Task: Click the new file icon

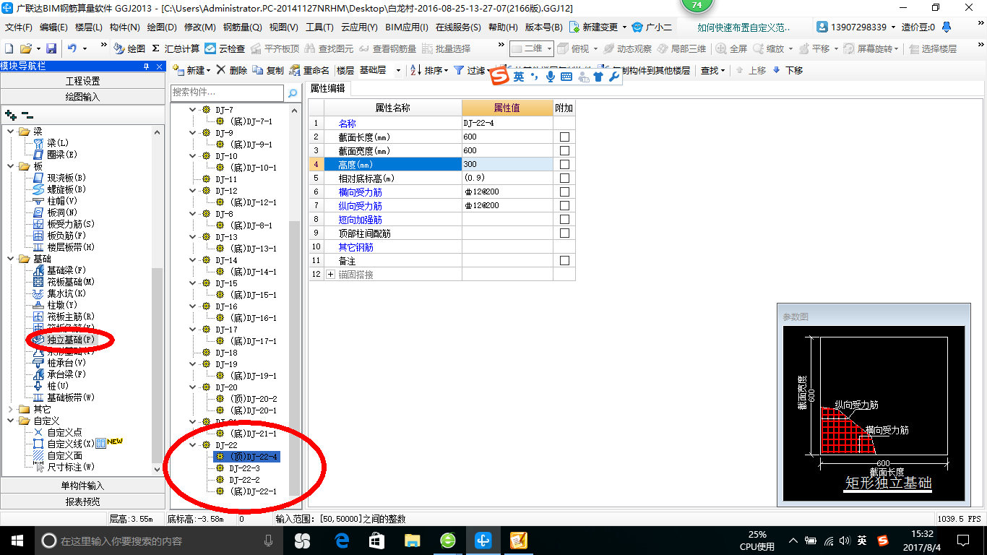Action: pos(9,48)
